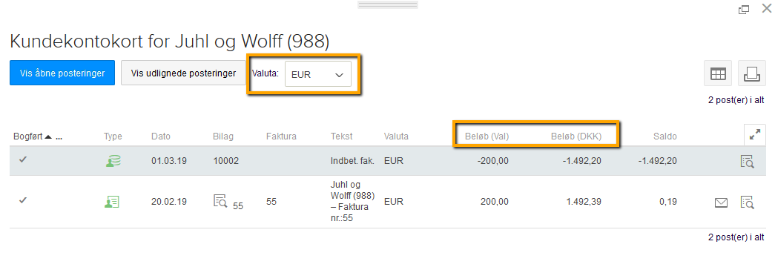Click the expand table arrows icon
Image resolution: width=775 pixels, height=270 pixels.
pos(755,134)
